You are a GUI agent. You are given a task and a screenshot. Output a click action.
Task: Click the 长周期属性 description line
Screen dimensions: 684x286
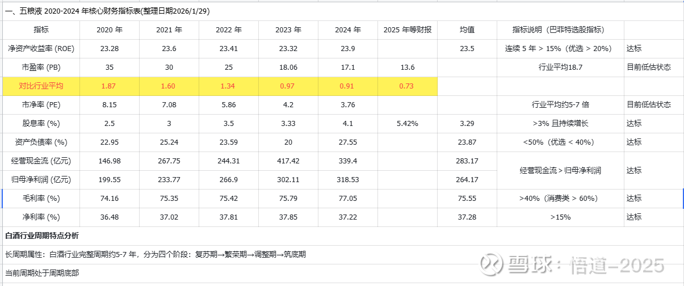pyautogui.click(x=155, y=254)
